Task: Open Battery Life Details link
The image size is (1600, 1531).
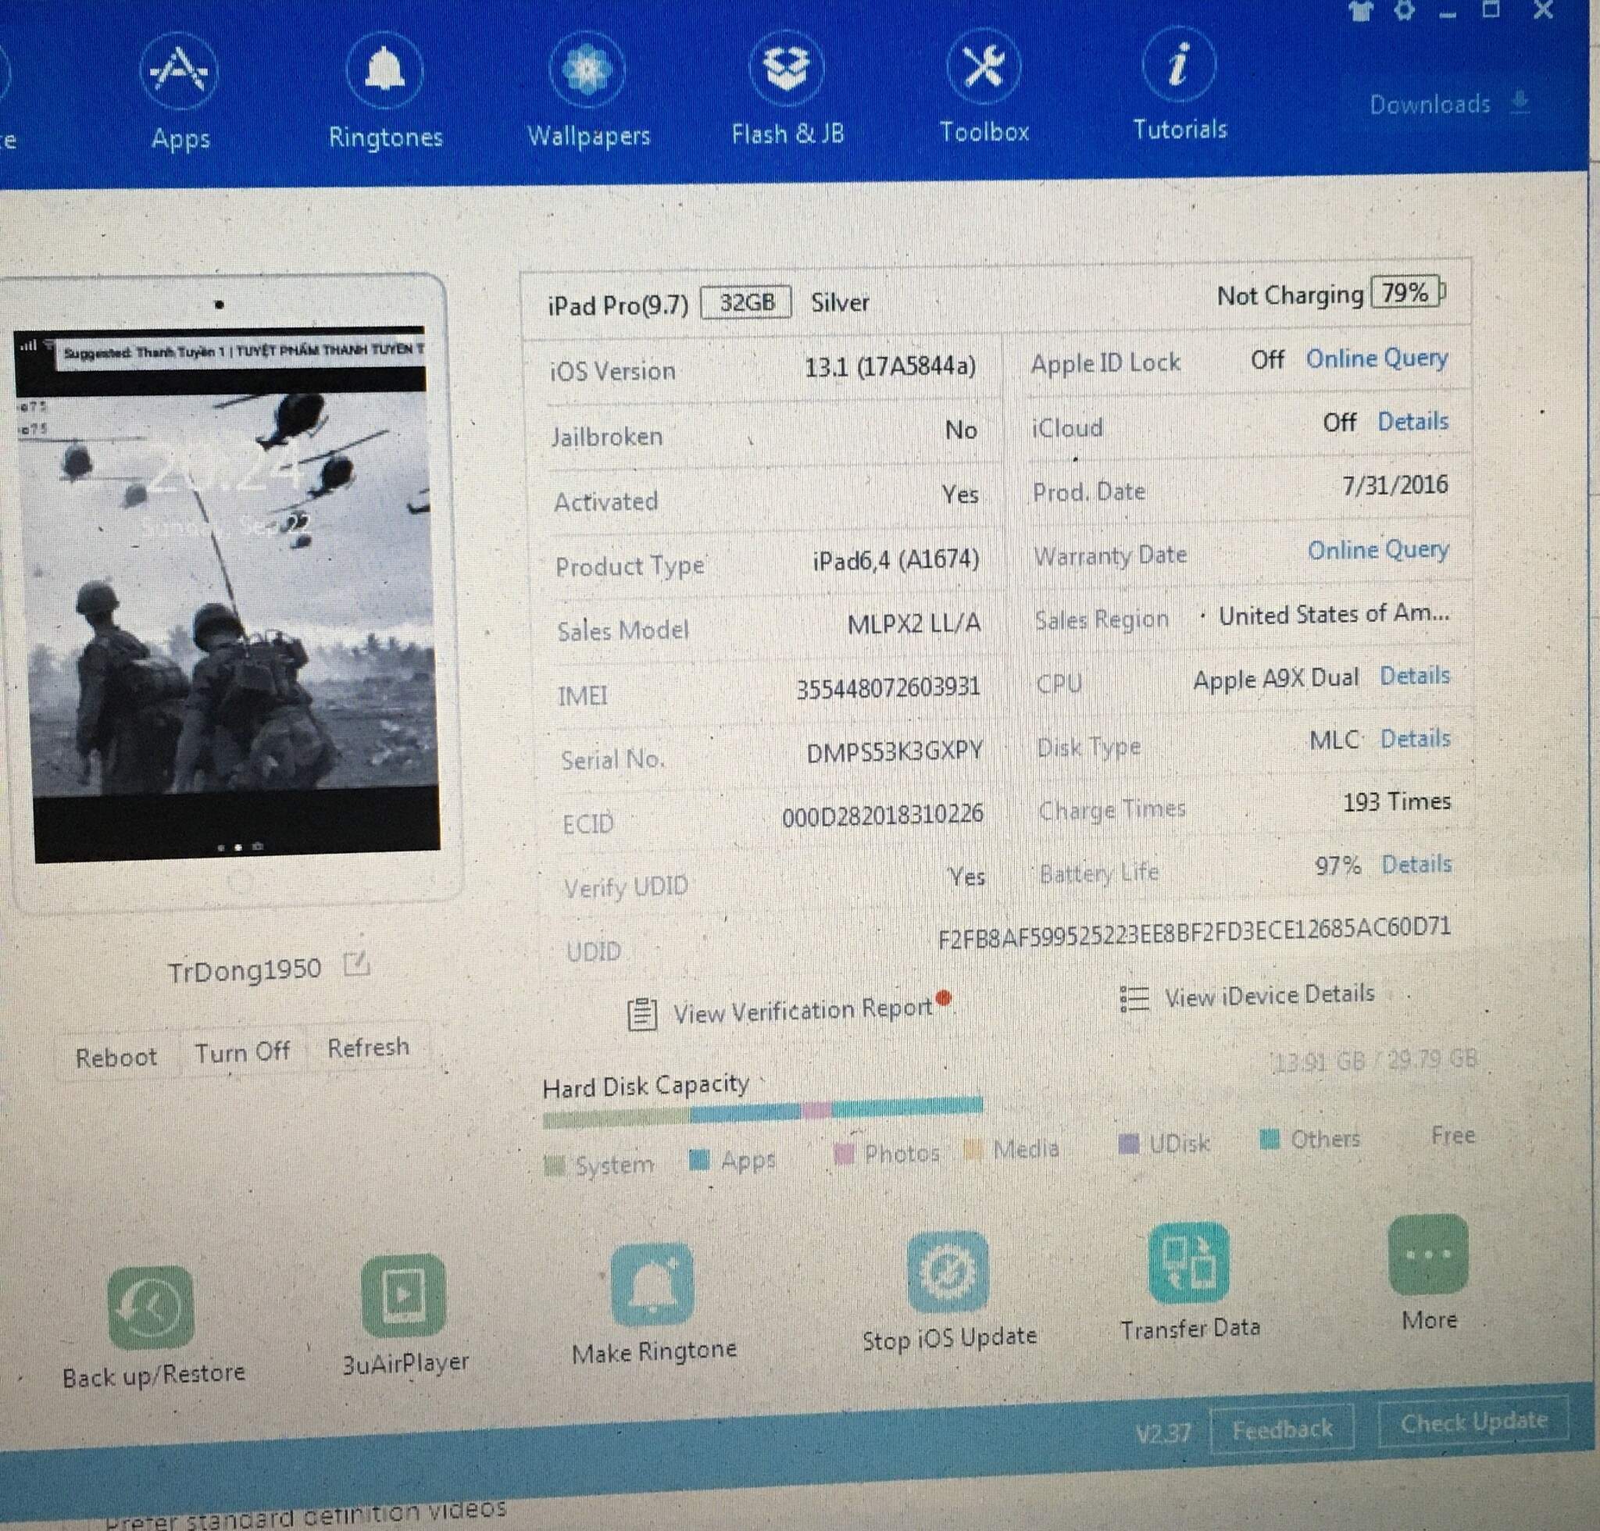Action: pyautogui.click(x=1416, y=864)
